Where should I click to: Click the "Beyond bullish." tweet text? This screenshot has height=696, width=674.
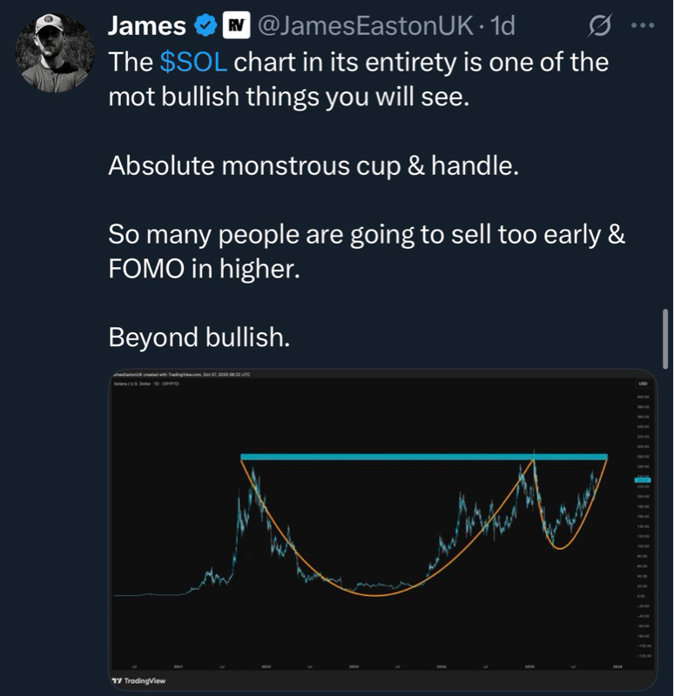[197, 337]
